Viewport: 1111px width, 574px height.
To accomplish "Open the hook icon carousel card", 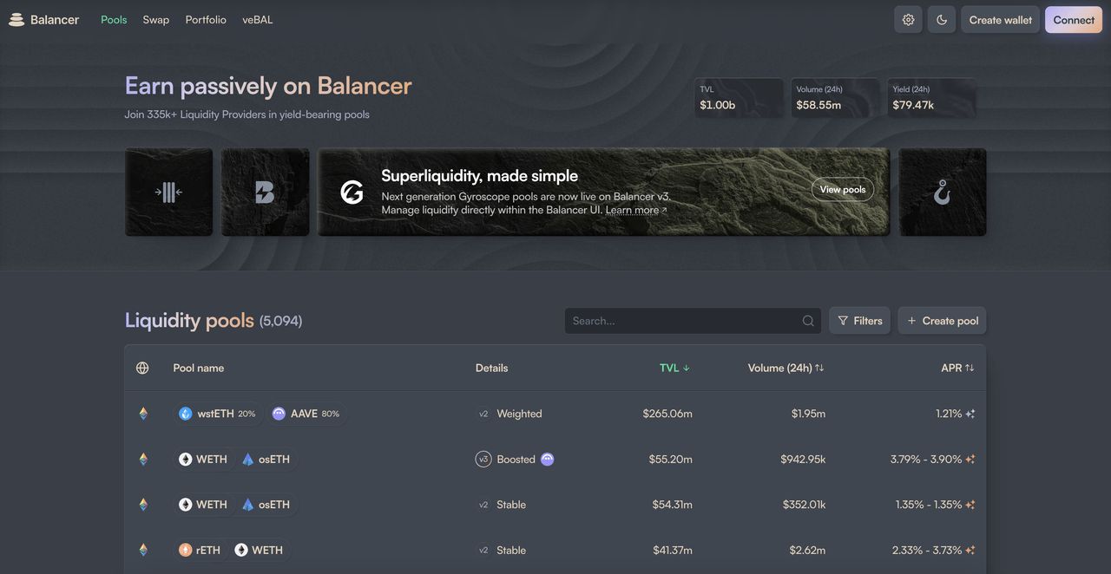I will [x=943, y=192].
